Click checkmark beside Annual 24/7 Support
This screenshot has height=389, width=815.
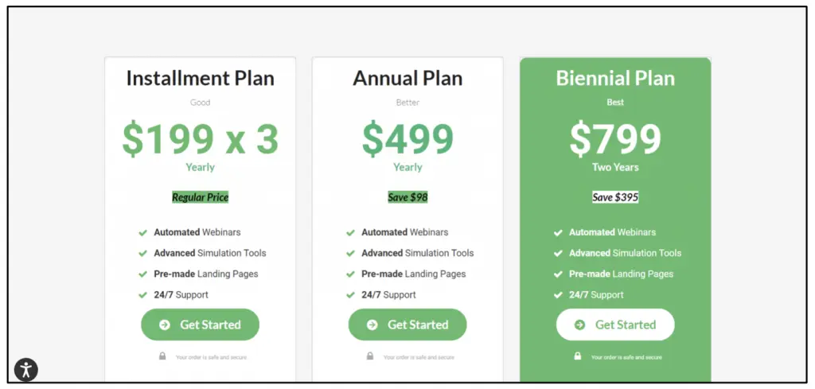(x=350, y=294)
